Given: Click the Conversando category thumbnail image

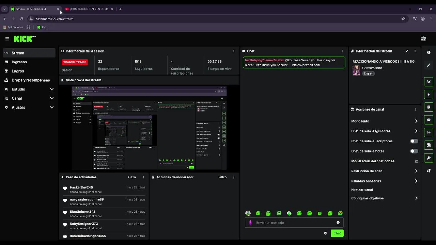Looking at the screenshot, I should [x=356, y=70].
